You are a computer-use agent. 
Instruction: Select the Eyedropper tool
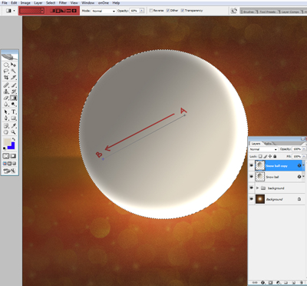[13, 126]
